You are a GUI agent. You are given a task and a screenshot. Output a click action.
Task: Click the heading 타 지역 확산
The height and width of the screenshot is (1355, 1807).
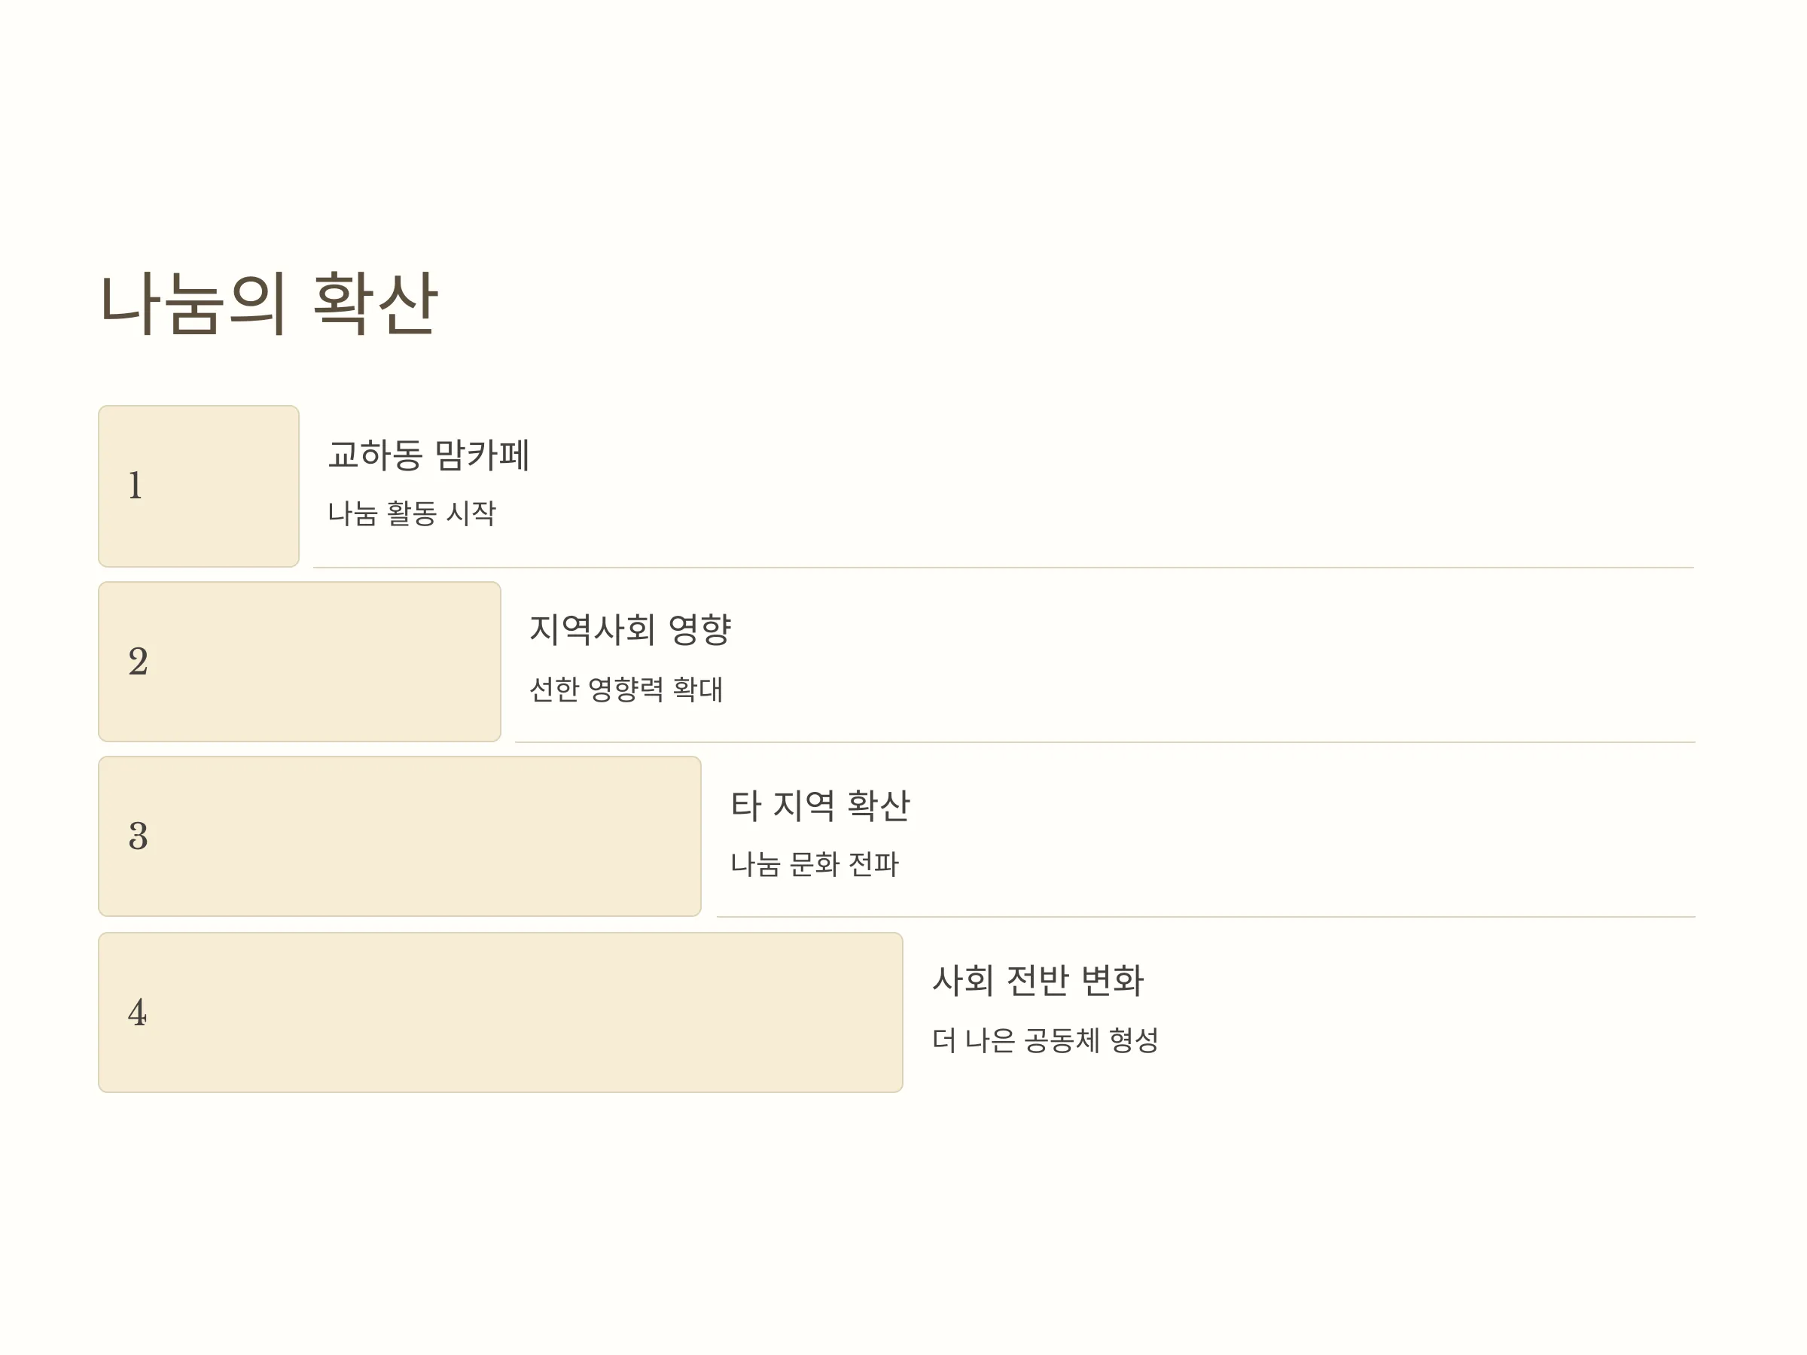pos(820,805)
